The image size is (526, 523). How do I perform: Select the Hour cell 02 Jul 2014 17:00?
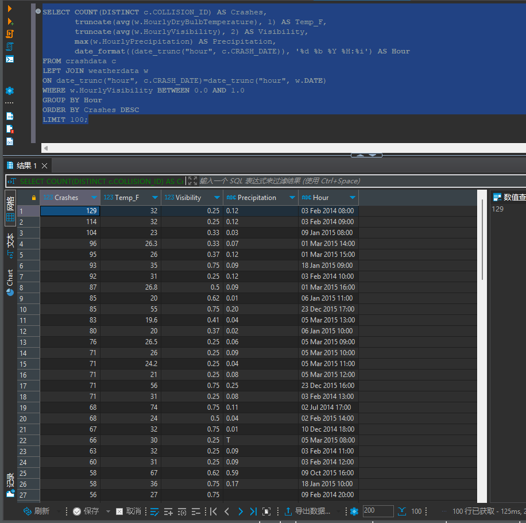pos(328,407)
